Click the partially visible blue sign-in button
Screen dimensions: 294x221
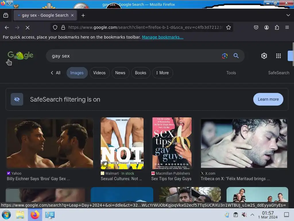tap(291, 56)
